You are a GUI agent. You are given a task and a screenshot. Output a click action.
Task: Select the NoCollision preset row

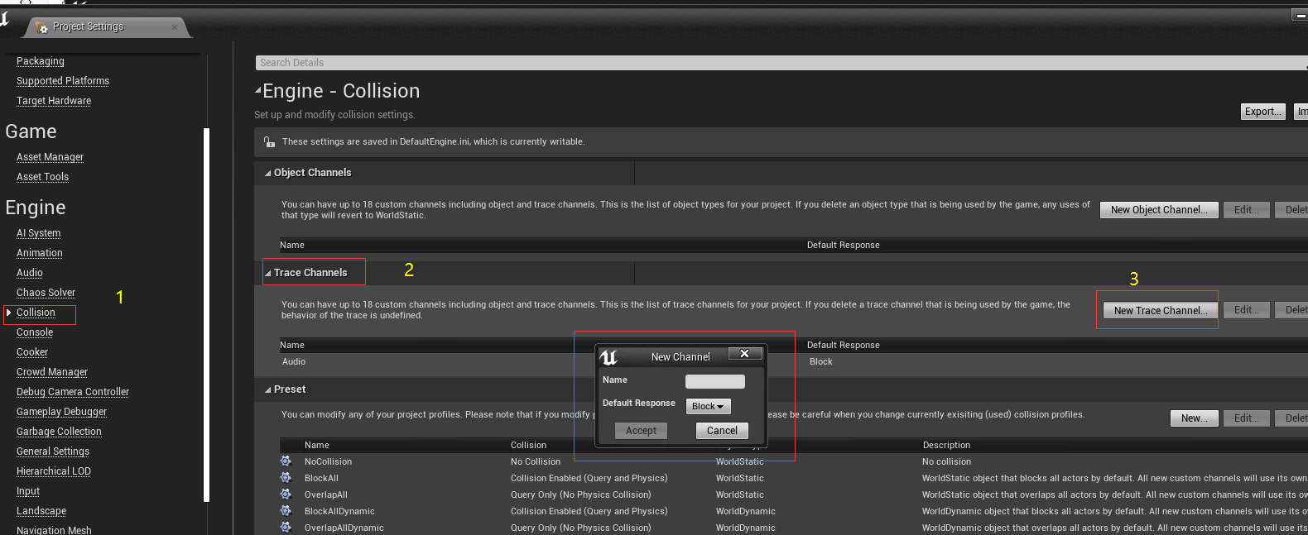(793, 461)
